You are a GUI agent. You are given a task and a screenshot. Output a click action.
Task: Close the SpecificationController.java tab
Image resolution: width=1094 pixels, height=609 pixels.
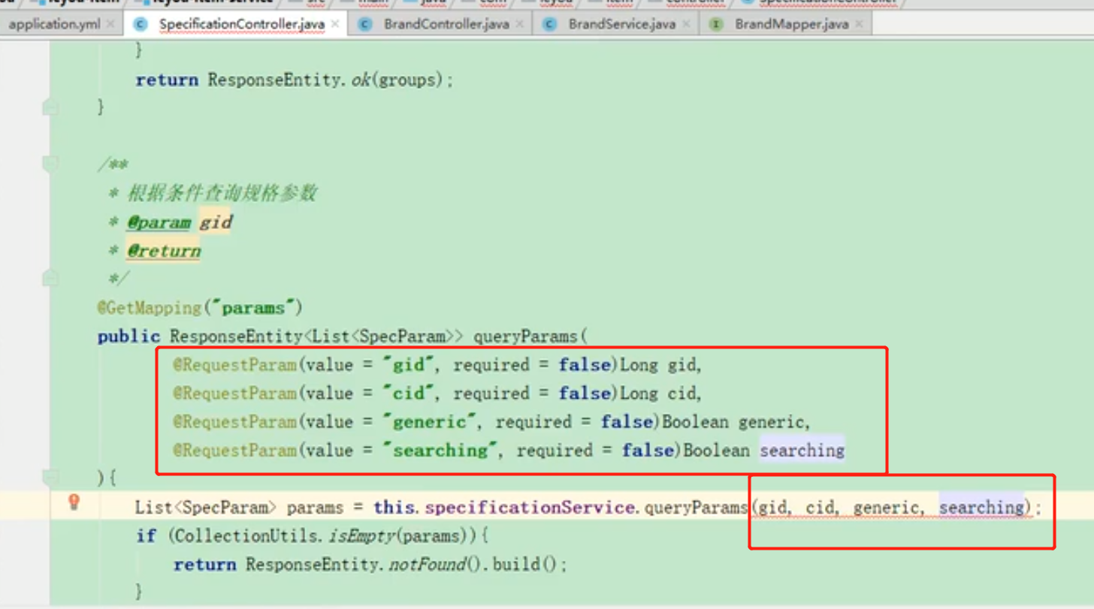tap(335, 24)
